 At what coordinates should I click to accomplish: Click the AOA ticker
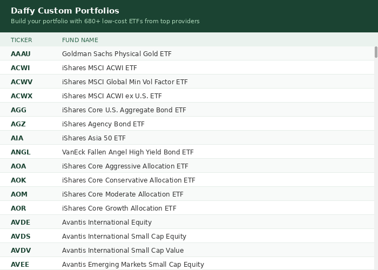click(x=18, y=166)
